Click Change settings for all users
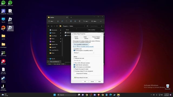This screenshot has width=173, height=97. pyautogui.click(x=81, y=78)
